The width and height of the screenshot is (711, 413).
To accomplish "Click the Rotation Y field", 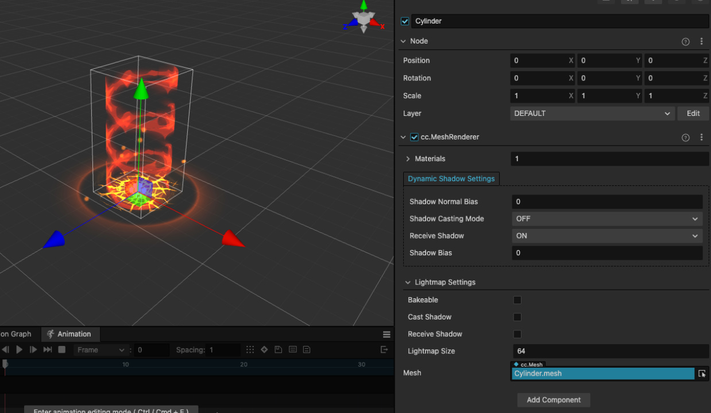I will (x=610, y=79).
